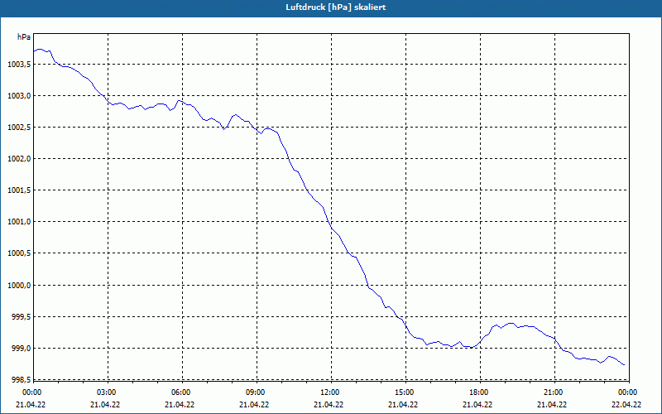Click the 15:00 time label on the x-axis
Screen dimensions: 662x414
405,392
